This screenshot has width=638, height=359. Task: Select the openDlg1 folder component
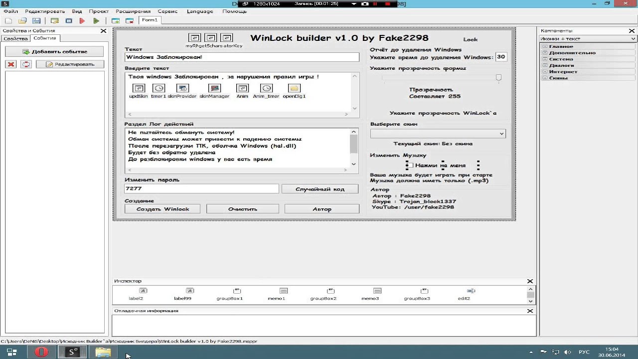(x=294, y=88)
